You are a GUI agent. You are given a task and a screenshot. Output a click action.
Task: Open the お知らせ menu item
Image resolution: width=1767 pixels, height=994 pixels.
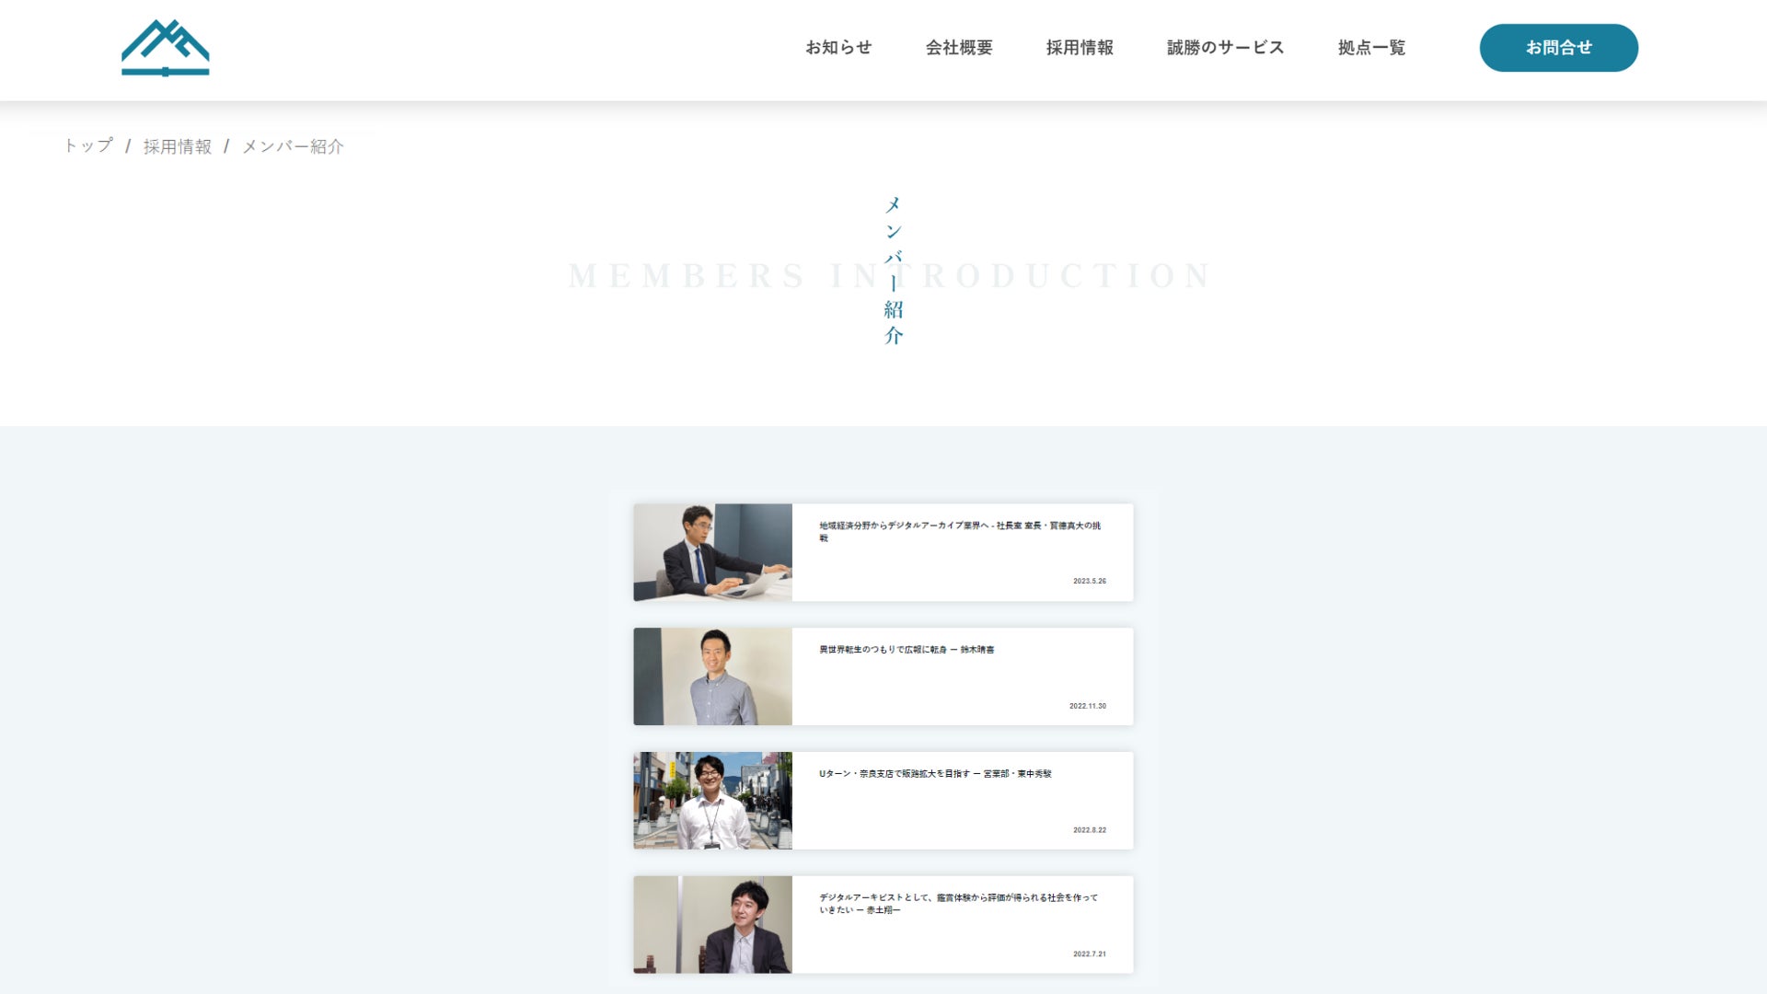click(838, 48)
